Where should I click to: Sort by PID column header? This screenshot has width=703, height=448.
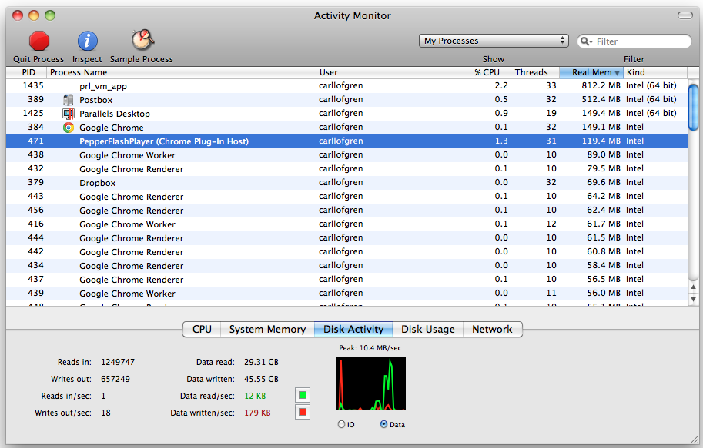point(26,72)
